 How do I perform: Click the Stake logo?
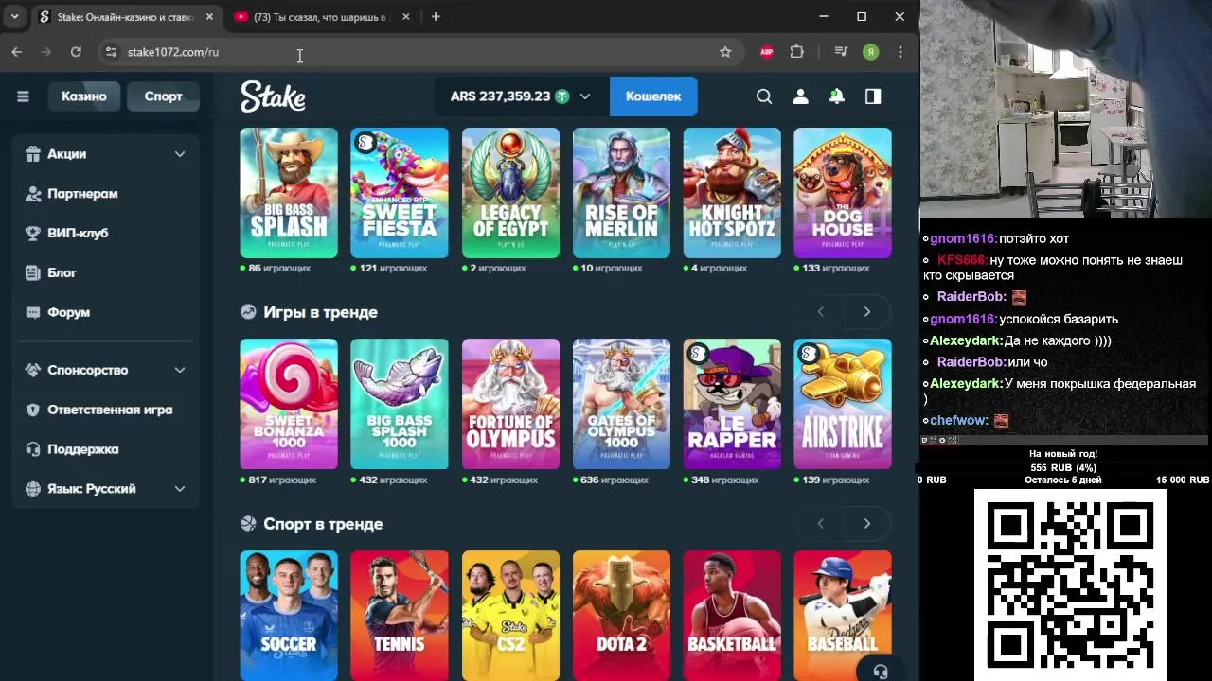tap(273, 96)
